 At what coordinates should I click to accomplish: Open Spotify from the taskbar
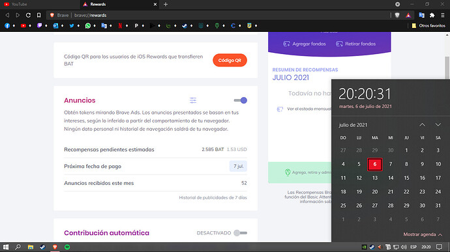pyautogui.click(x=67, y=247)
